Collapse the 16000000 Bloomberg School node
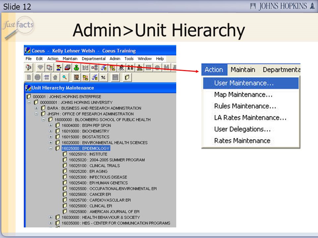 tap(43, 120)
